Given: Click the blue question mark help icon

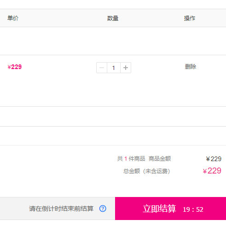Looking at the screenshot, I should pos(103,209).
